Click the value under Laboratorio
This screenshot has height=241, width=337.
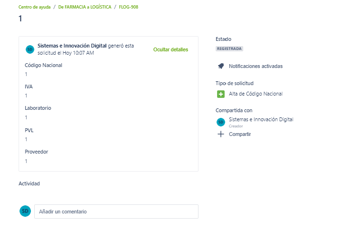[x=26, y=117]
